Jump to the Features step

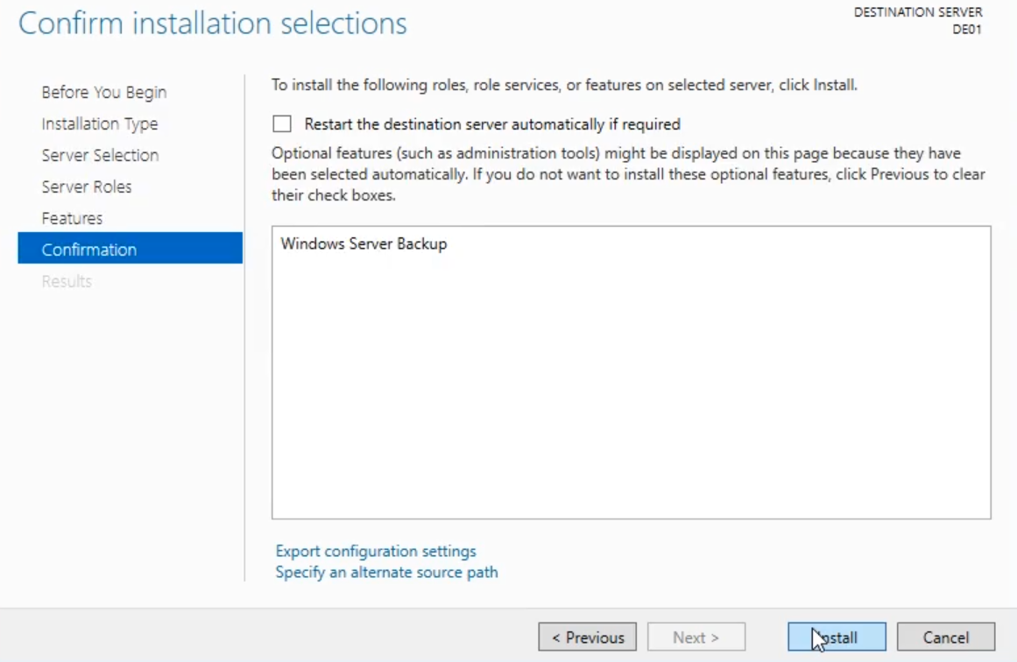coord(72,218)
